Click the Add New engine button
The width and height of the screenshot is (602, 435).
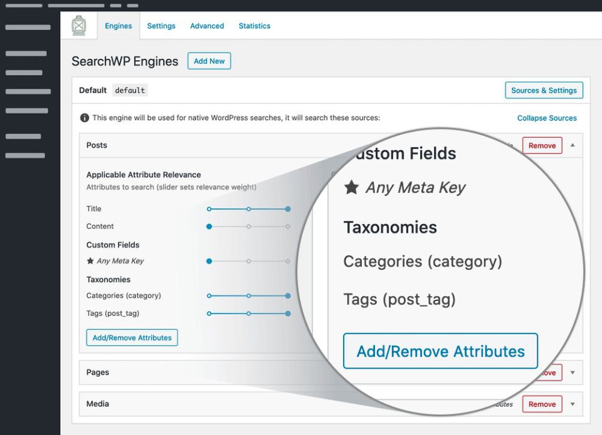pyautogui.click(x=209, y=61)
